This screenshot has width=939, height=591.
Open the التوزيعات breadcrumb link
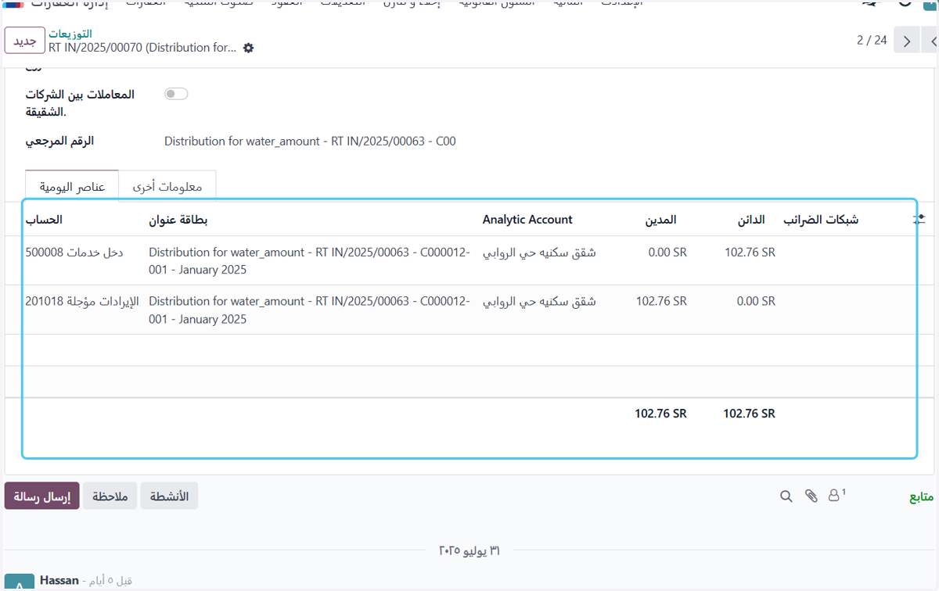point(70,34)
